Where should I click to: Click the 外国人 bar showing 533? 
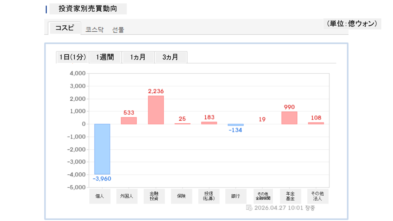[x=129, y=121]
